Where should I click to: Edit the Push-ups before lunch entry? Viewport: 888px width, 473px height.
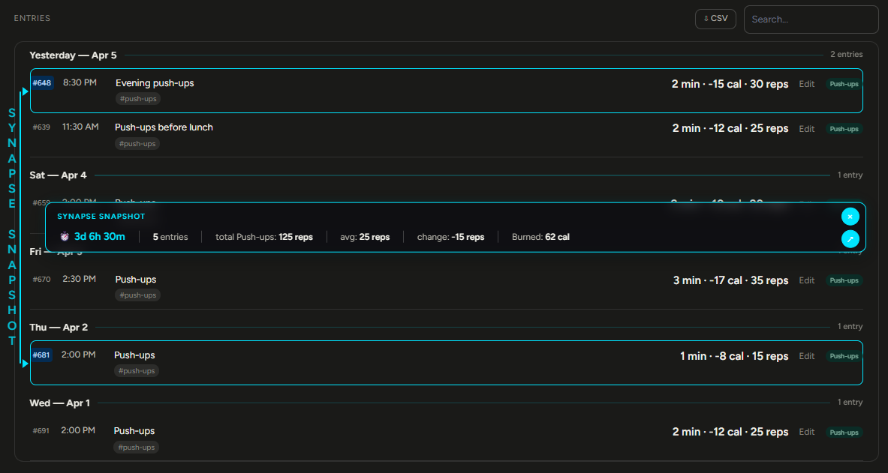[x=806, y=128]
